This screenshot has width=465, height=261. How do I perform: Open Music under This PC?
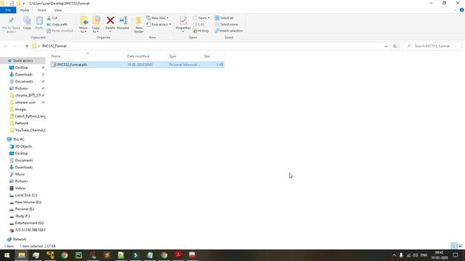[x=20, y=174]
